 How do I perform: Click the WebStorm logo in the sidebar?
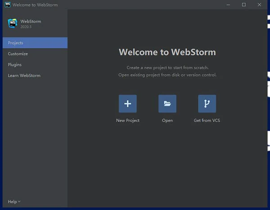12,23
